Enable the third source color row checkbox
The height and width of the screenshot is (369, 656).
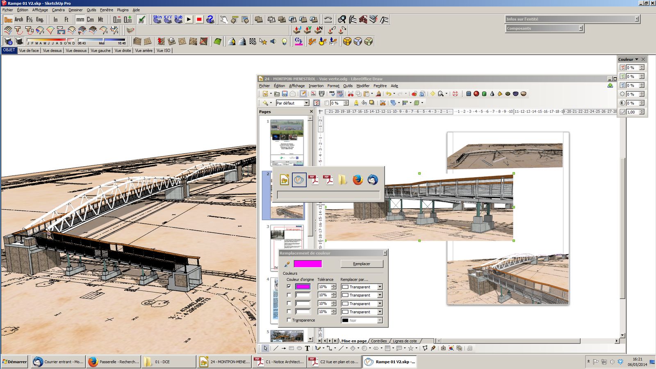(289, 303)
